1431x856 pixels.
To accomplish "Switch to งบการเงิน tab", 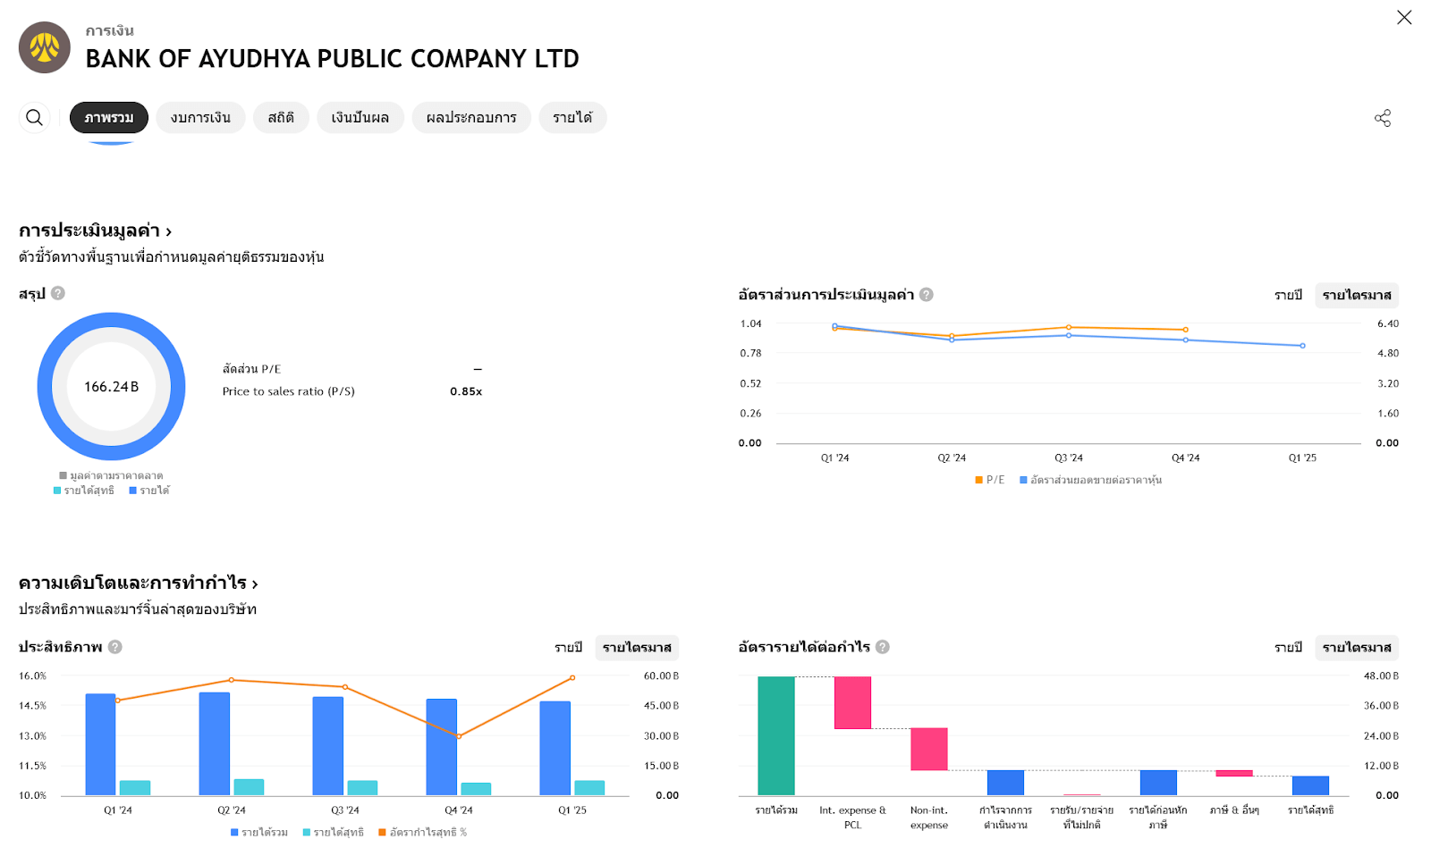I will click(x=201, y=118).
